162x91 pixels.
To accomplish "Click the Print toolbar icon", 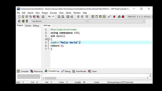I will point(43,17).
